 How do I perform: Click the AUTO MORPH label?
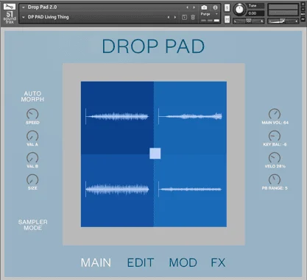32,96
